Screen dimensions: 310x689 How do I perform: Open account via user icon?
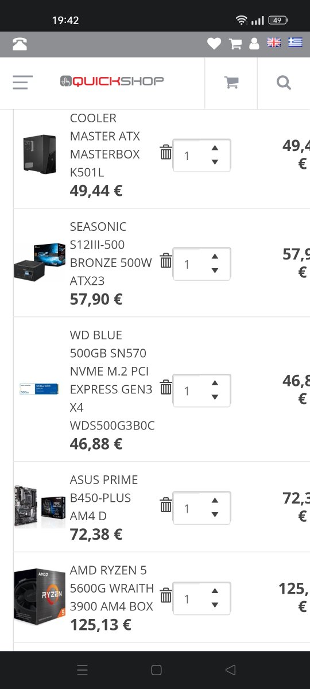pos(254,44)
